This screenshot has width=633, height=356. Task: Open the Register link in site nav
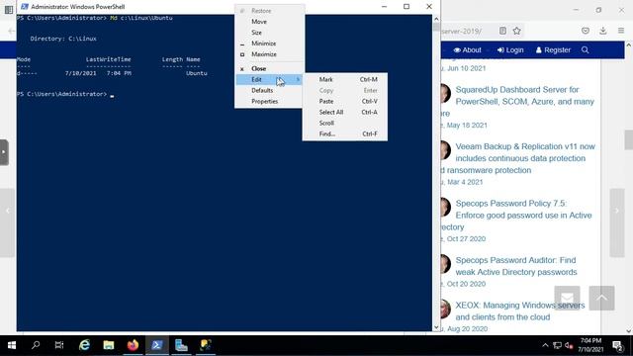[x=553, y=50]
